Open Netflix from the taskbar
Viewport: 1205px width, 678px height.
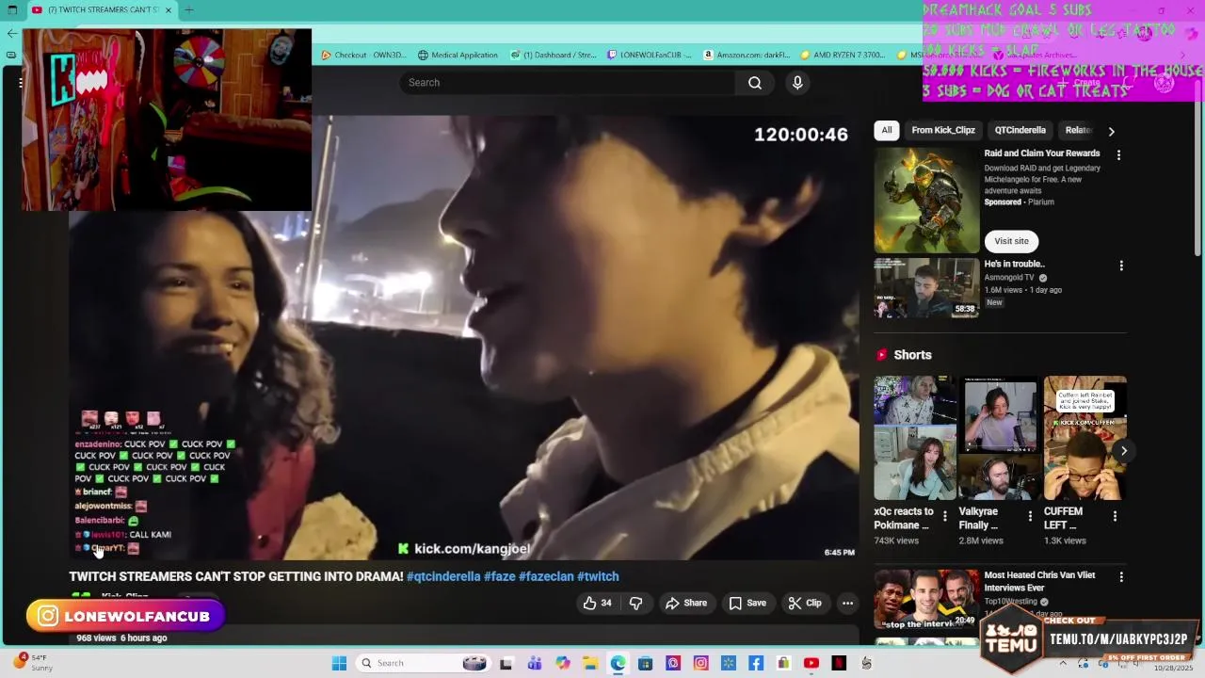coord(839,663)
